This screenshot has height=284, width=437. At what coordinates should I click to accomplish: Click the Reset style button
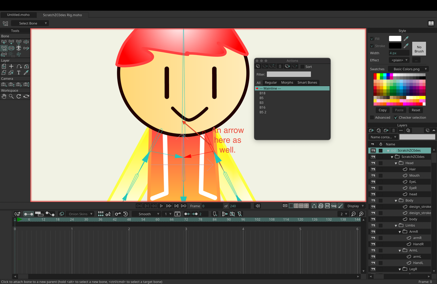(x=416, y=110)
